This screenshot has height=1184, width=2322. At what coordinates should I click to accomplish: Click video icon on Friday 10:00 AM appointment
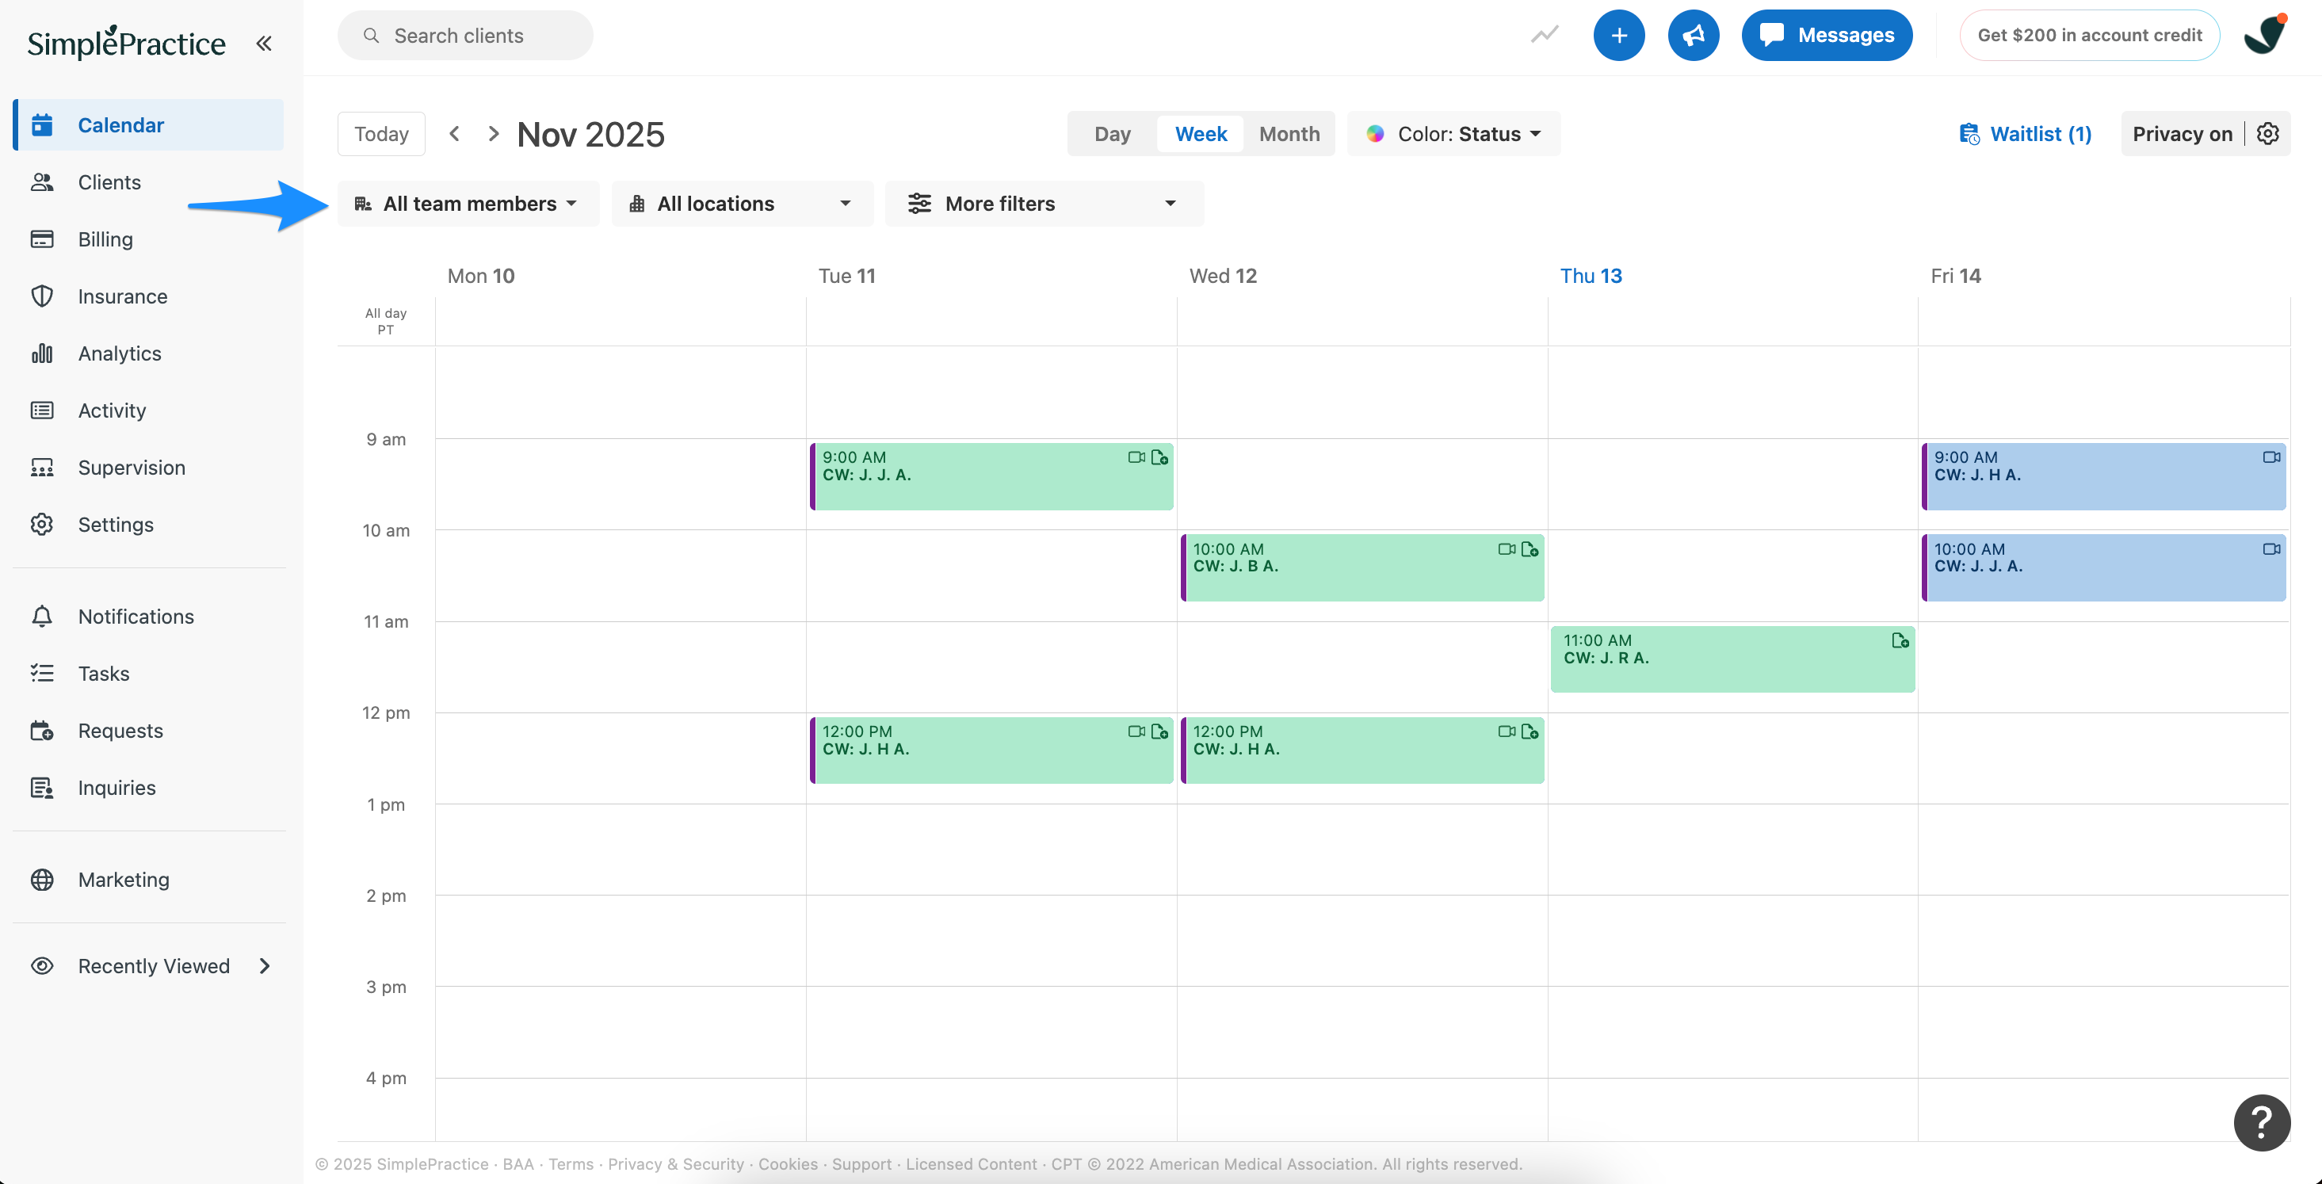click(x=2271, y=548)
